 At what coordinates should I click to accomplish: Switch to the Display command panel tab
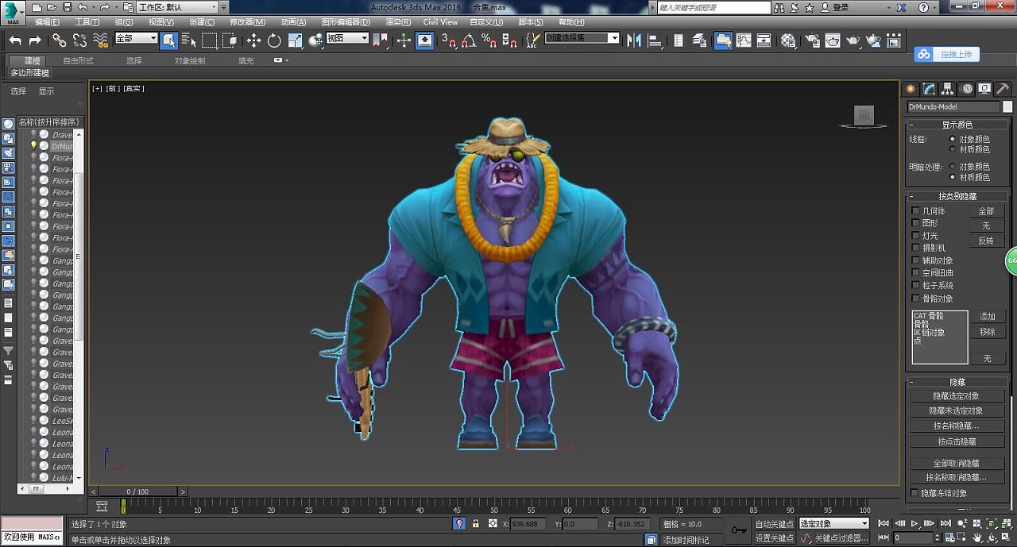(985, 89)
